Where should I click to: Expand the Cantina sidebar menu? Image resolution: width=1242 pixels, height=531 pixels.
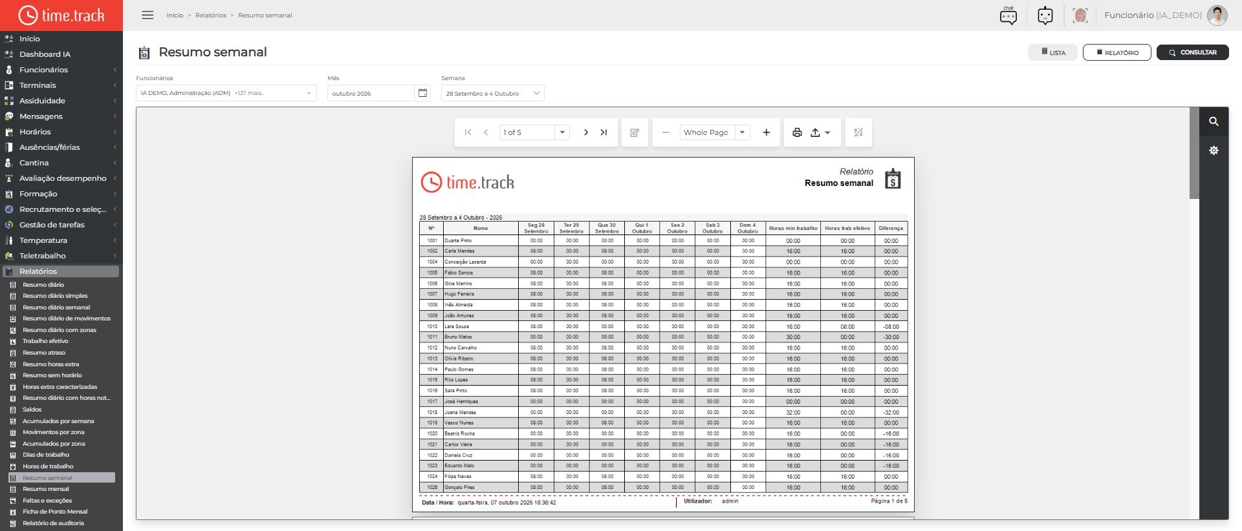[61, 163]
